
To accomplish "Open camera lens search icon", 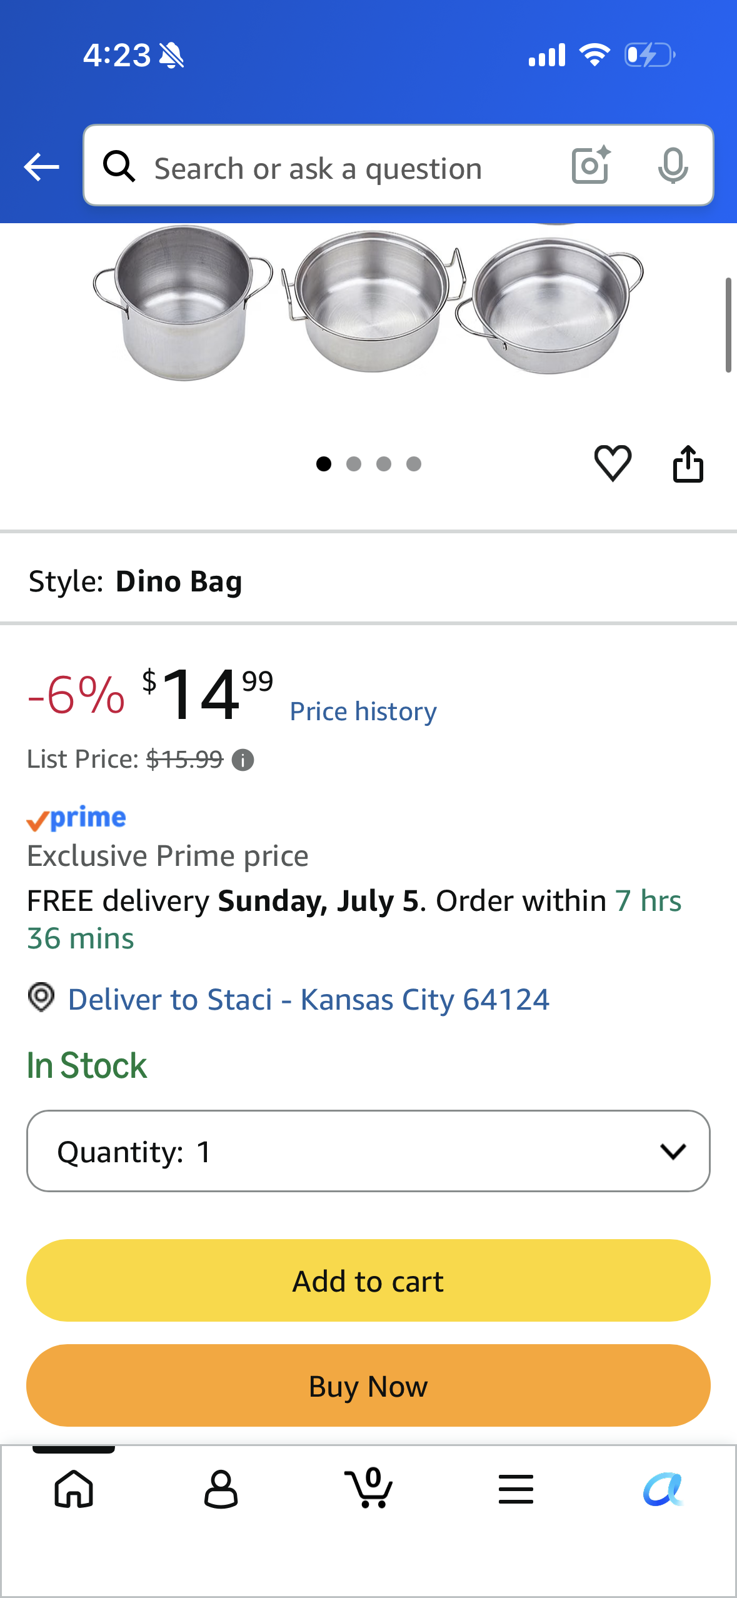I will pyautogui.click(x=591, y=166).
